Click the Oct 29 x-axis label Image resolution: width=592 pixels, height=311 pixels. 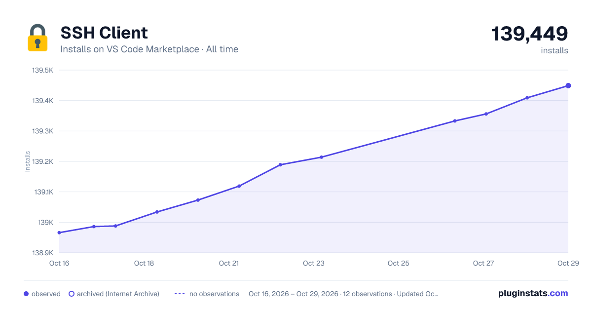click(x=567, y=263)
